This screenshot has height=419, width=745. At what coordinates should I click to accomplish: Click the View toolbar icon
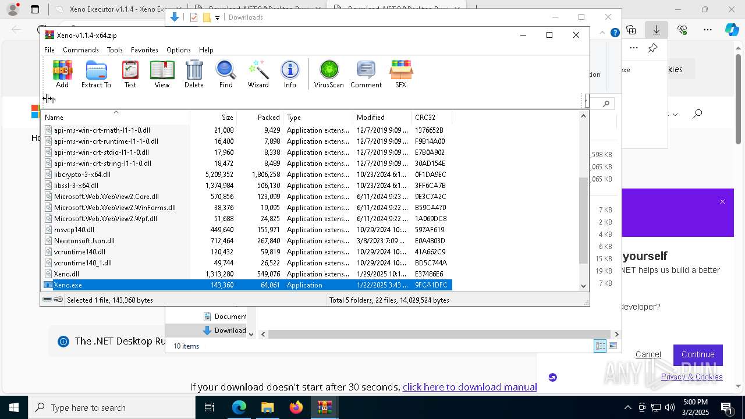[x=162, y=74]
